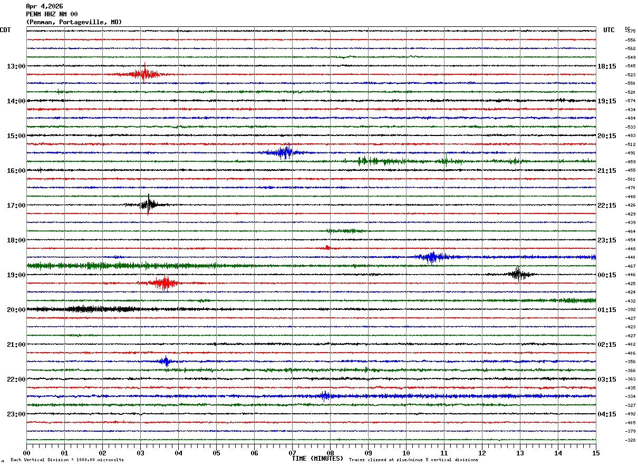Click the "UTC" time zone label
The width and height of the screenshot is (638, 467).
609,30
